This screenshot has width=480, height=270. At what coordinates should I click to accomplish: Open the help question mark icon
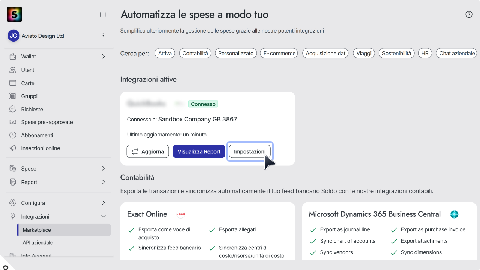[469, 15]
